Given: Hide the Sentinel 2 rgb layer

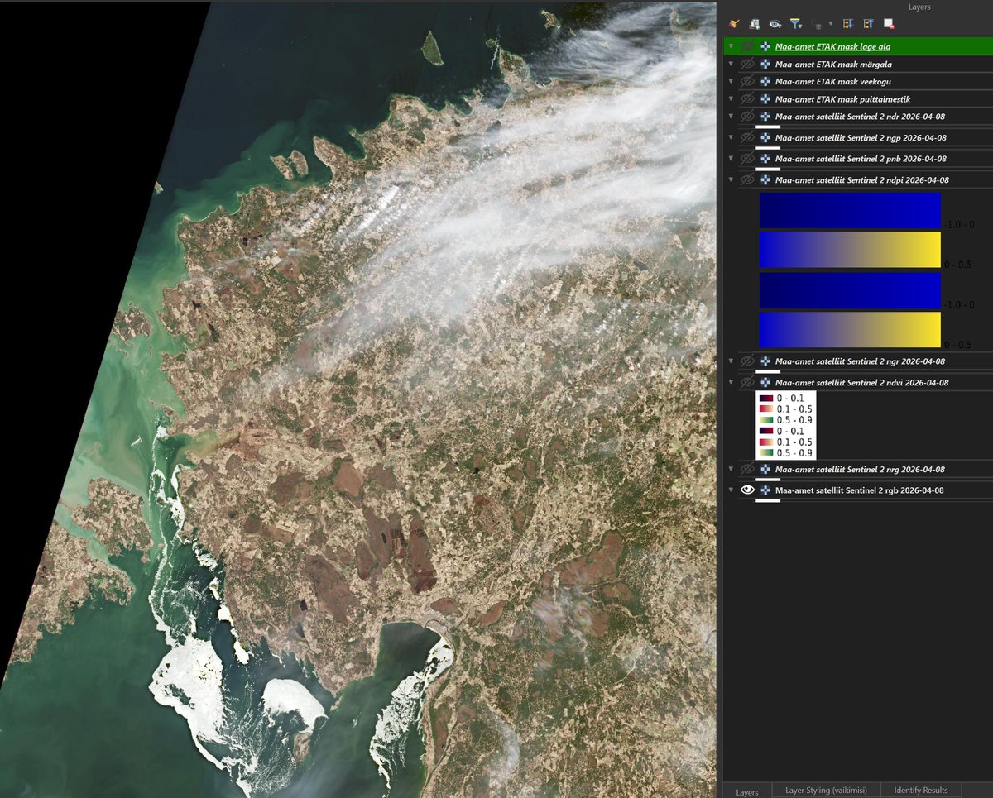Looking at the screenshot, I should click(x=747, y=490).
